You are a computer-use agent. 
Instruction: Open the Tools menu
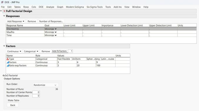(108, 7)
